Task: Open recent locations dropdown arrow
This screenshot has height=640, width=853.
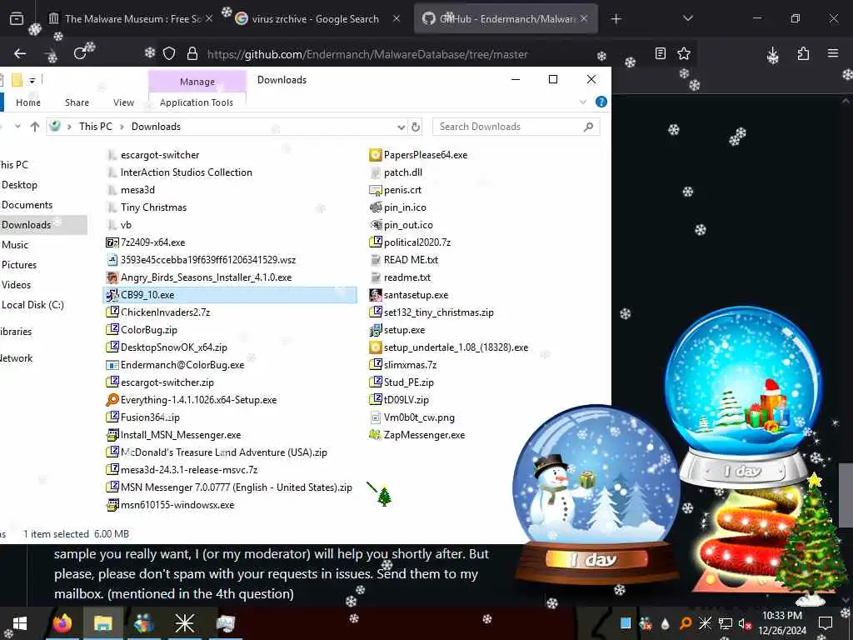Action: coord(17,127)
